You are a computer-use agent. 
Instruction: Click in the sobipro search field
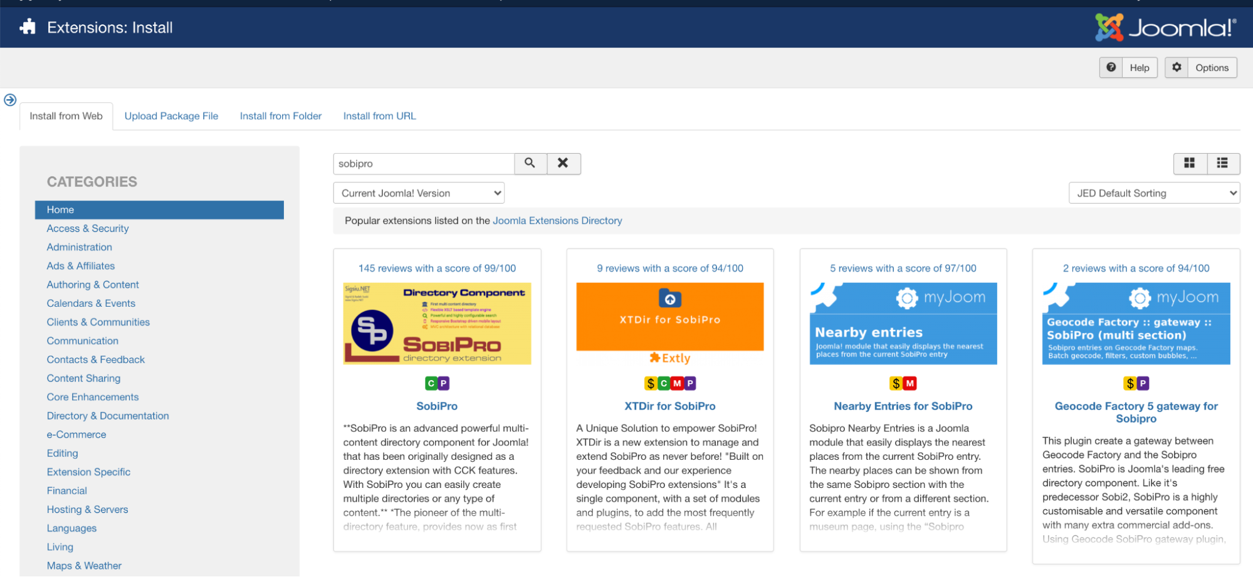click(x=424, y=164)
